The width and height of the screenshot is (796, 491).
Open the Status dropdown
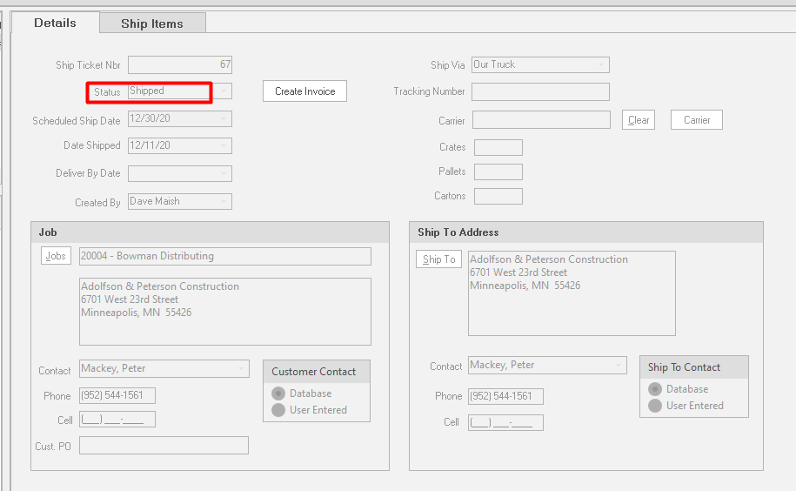(x=224, y=91)
